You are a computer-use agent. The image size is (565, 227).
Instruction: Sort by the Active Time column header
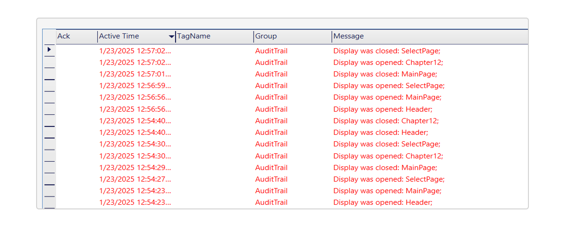click(x=137, y=36)
